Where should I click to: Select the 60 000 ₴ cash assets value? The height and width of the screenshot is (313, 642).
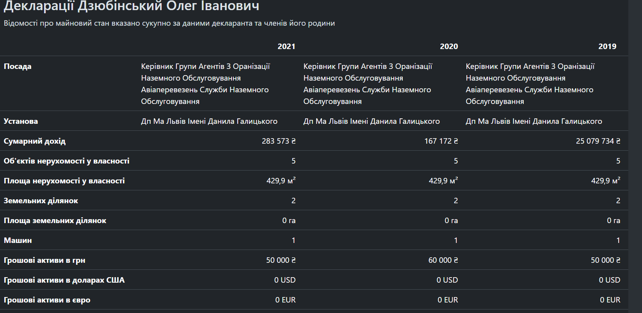pyautogui.click(x=443, y=260)
